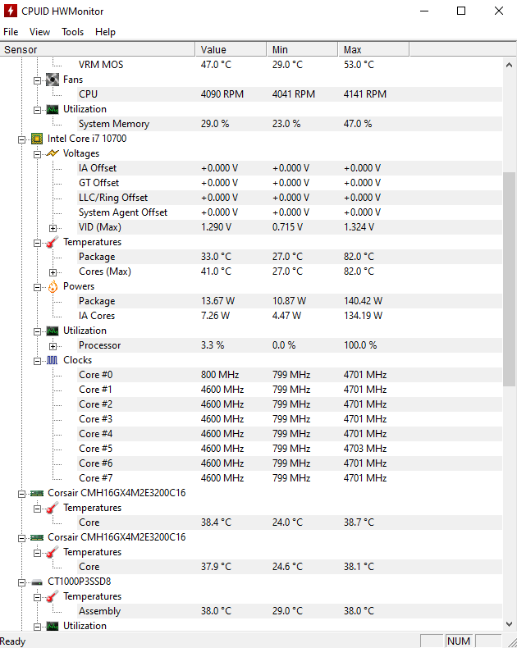
Task: Select the Core #5 clock row
Action: [x=95, y=449]
